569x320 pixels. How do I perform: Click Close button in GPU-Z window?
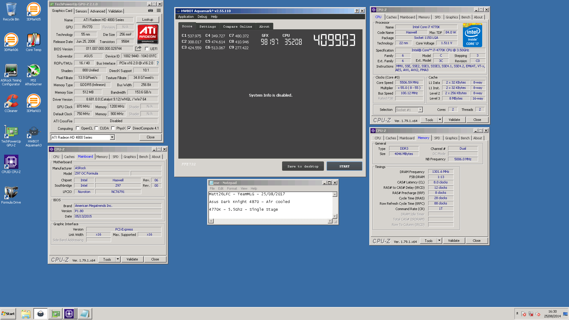(151, 137)
